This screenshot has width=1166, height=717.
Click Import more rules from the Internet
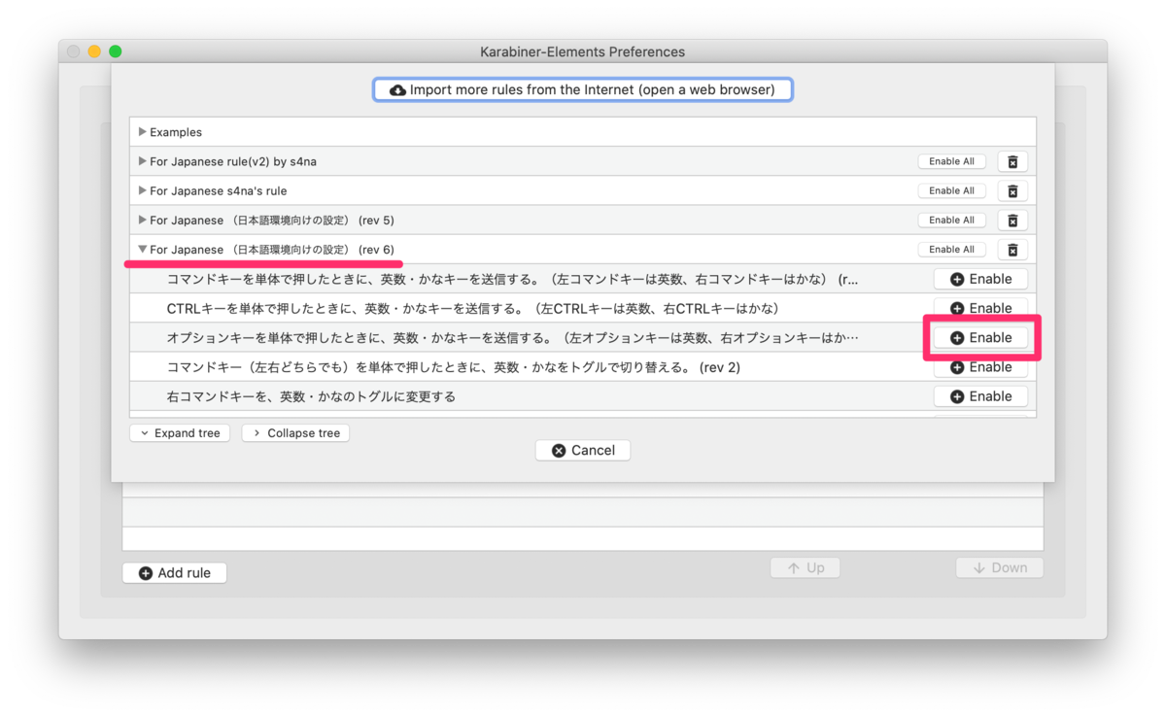pos(583,89)
